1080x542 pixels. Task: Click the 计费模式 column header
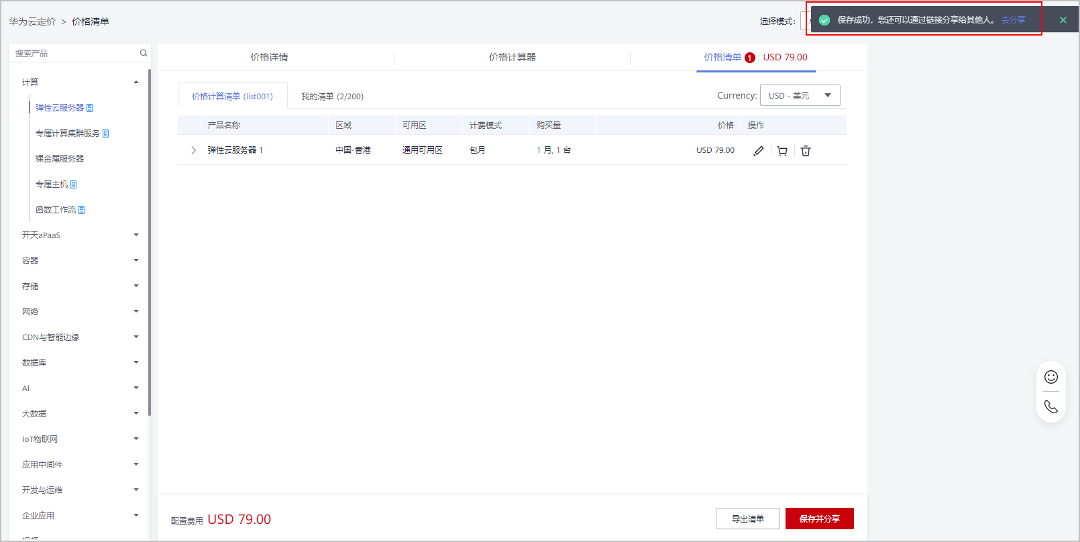pyautogui.click(x=486, y=125)
